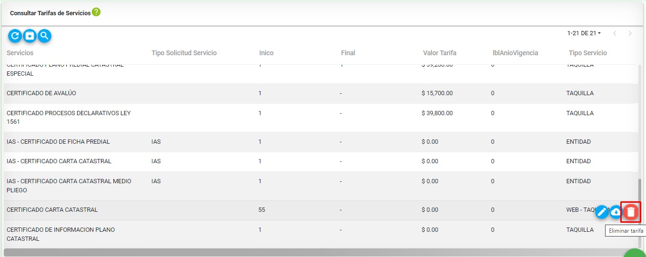The width and height of the screenshot is (646, 257).
Task: Delete the tarifa with the red trash icon
Action: (x=631, y=212)
